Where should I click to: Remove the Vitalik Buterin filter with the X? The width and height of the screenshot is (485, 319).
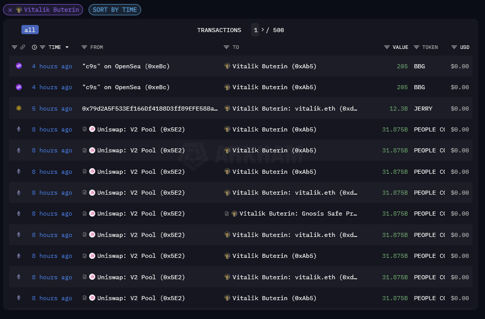(x=10, y=10)
